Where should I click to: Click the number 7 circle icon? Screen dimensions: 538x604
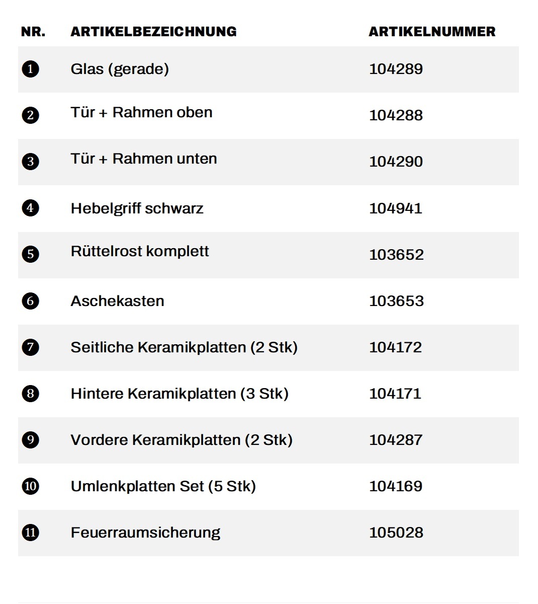click(x=31, y=347)
